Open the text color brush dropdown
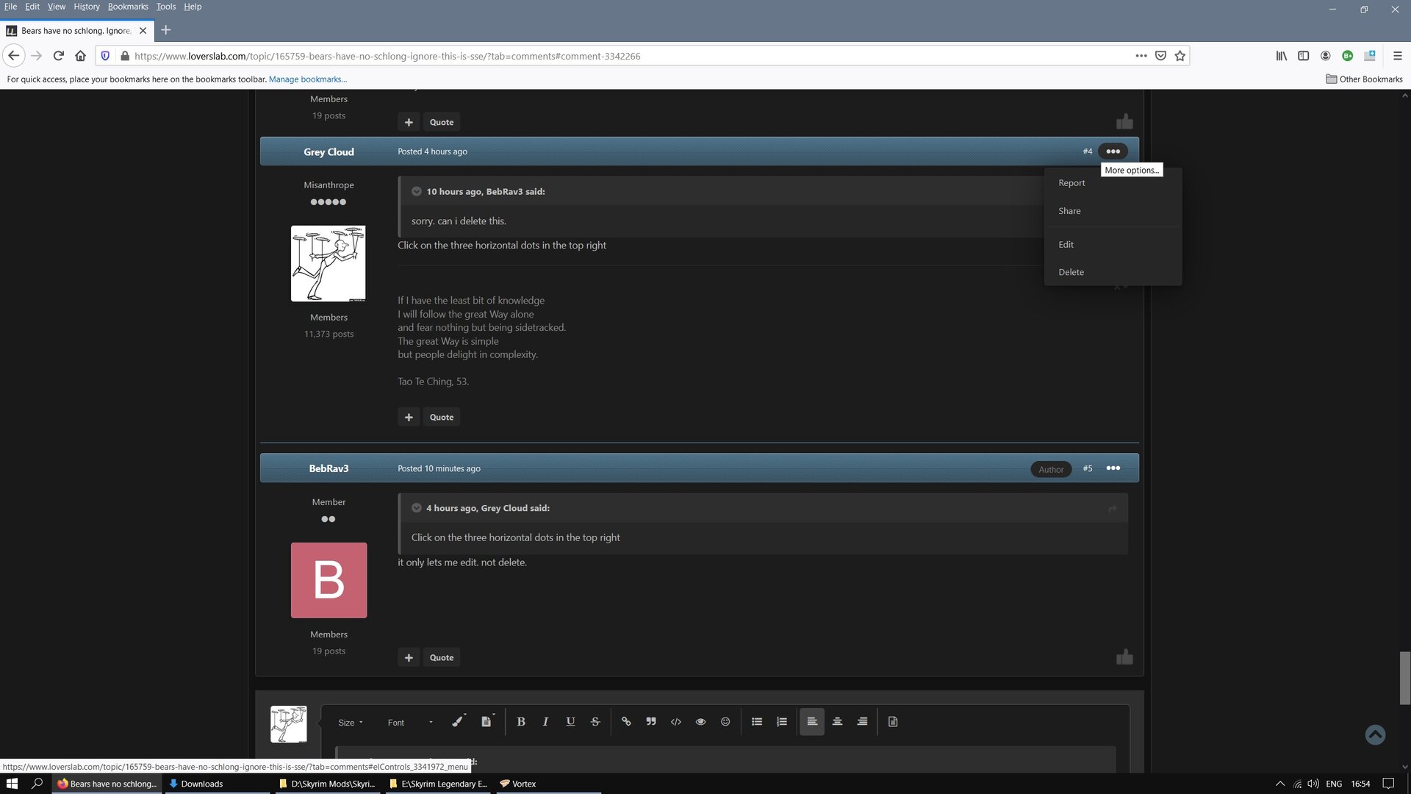1411x794 pixels. click(459, 722)
